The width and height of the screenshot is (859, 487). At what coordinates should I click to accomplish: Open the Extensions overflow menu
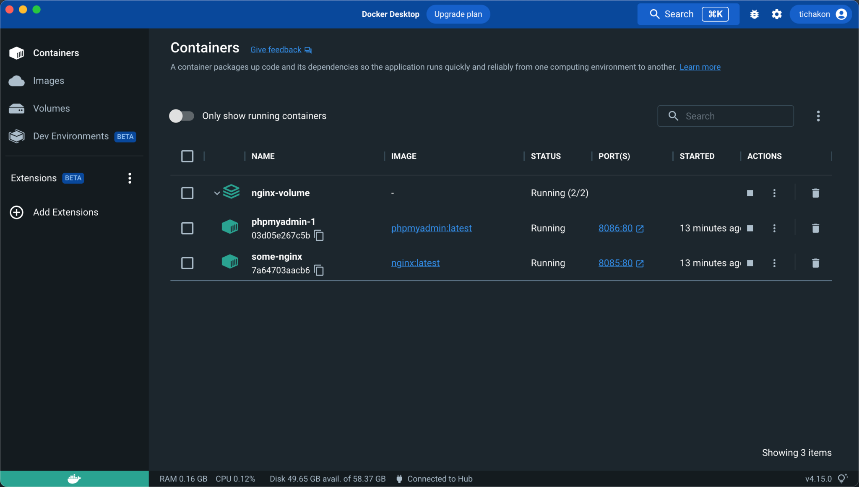point(130,178)
